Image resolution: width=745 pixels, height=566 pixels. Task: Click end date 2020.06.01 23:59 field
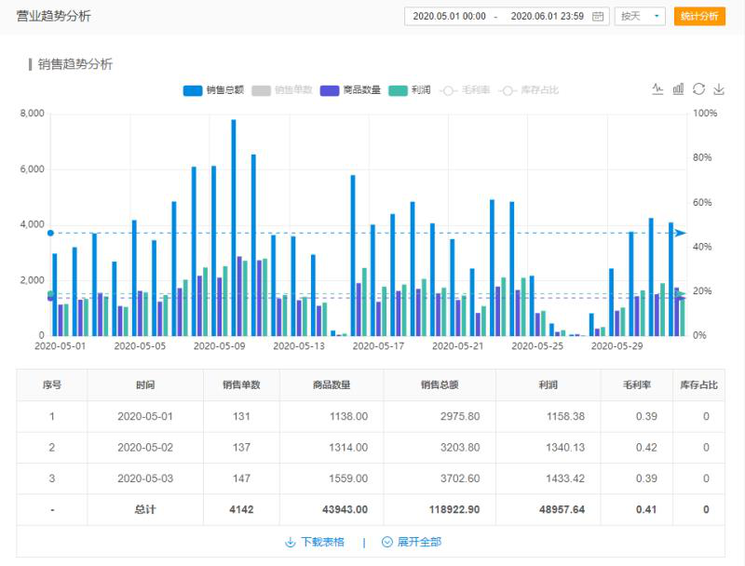coord(547,16)
